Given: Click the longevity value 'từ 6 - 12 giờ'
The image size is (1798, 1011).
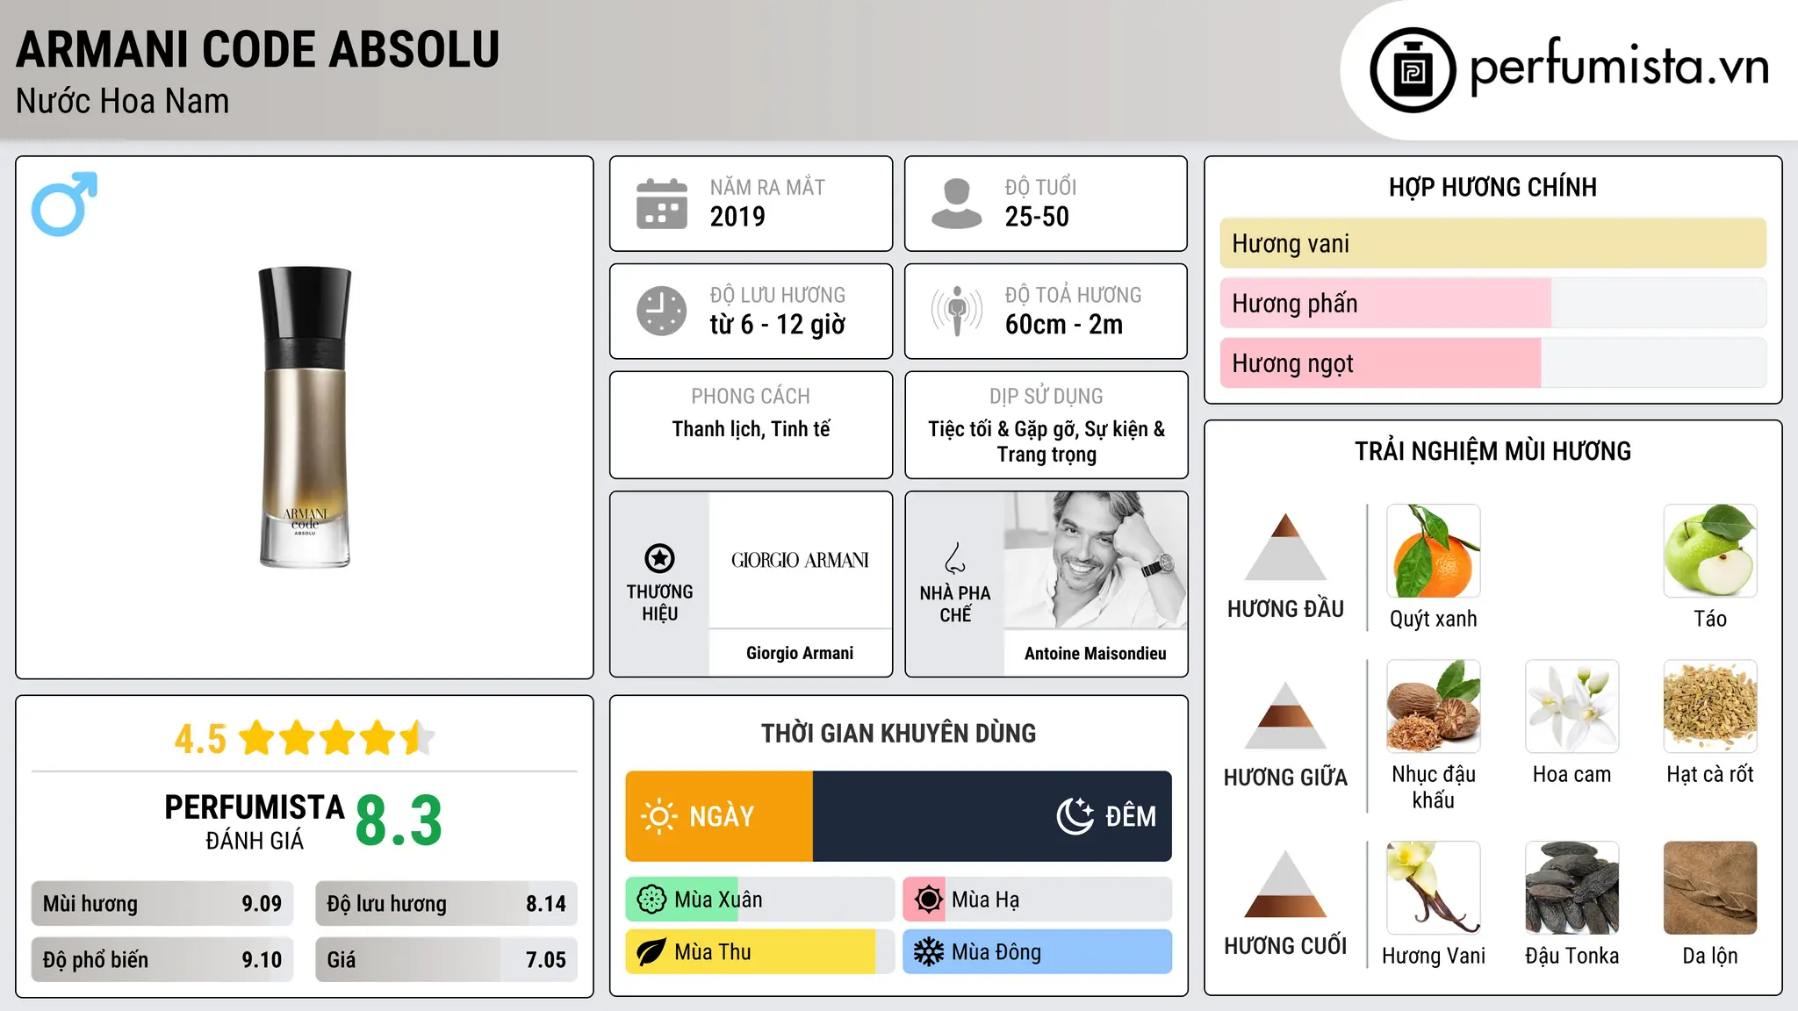Looking at the screenshot, I should pos(778,325).
